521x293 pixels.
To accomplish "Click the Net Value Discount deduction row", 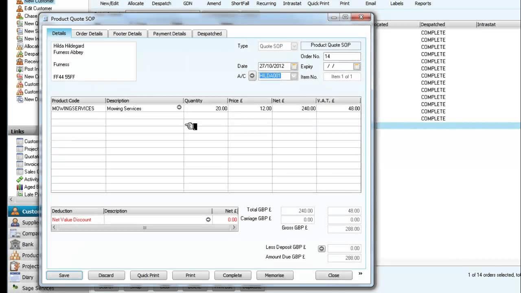I will [144, 220].
